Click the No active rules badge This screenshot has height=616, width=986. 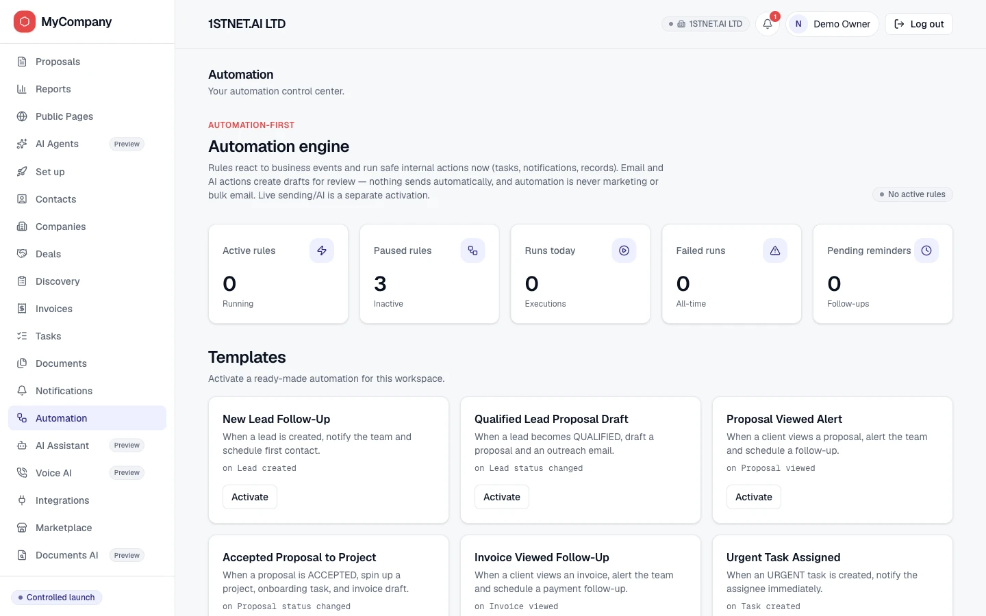coord(913,194)
